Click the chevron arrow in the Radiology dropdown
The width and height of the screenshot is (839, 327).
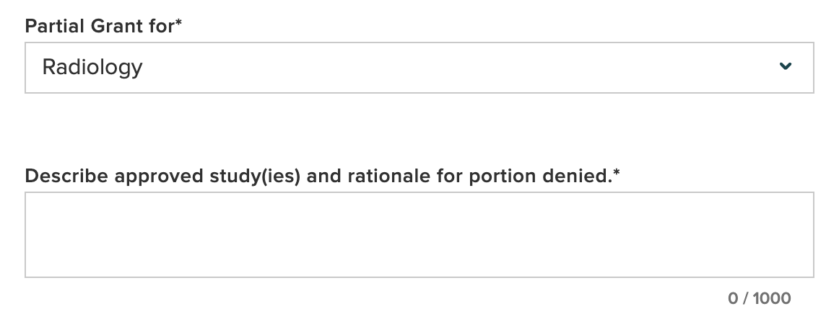(786, 67)
